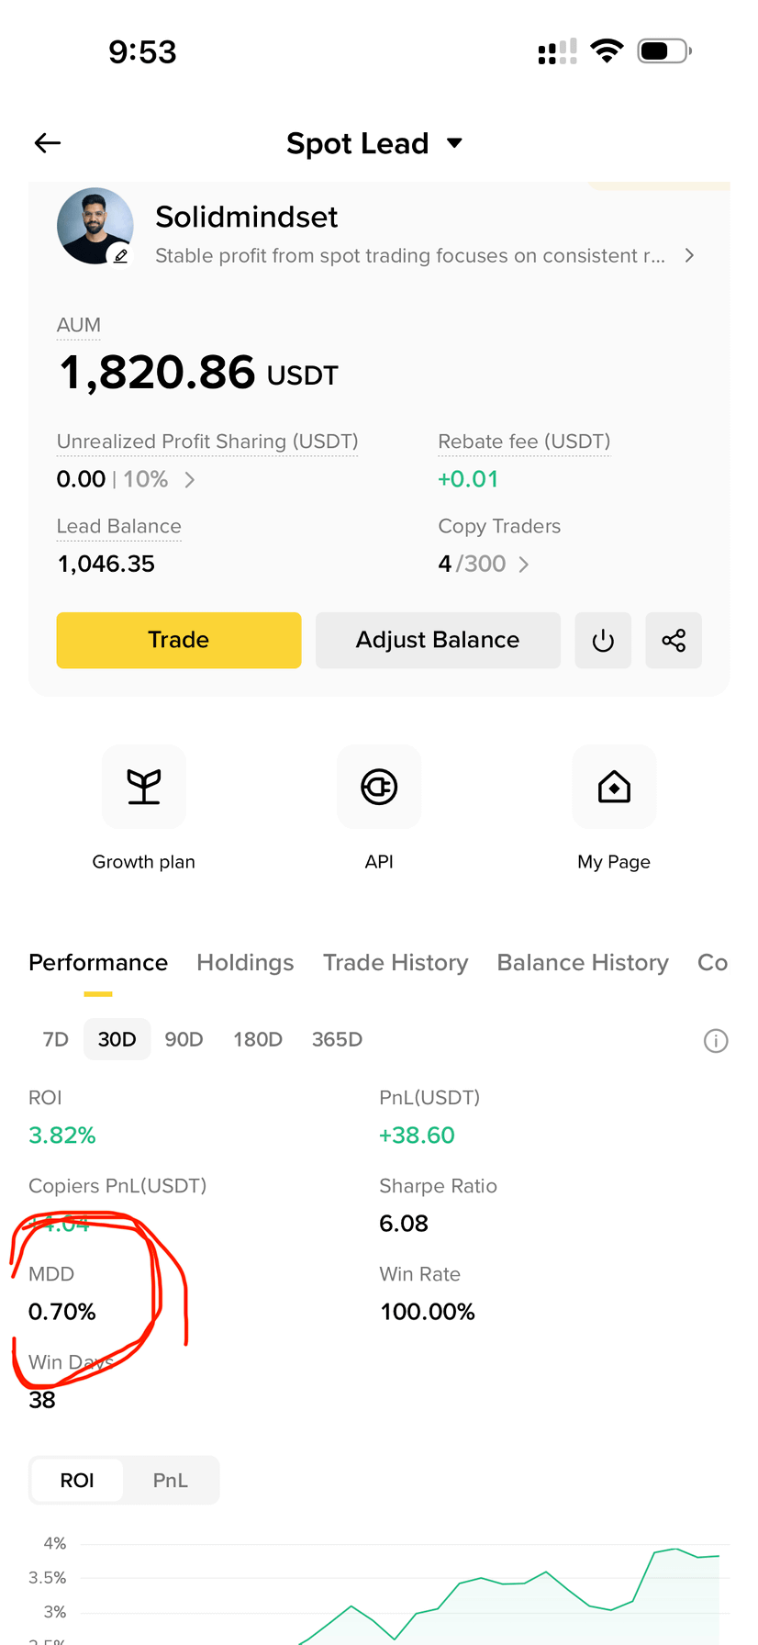Image resolution: width=758 pixels, height=1645 pixels.
Task: Select the 7D time range
Action: [56, 1039]
